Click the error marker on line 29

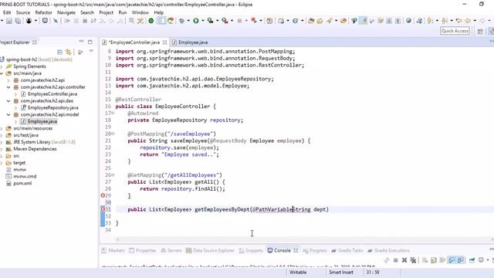coord(103,195)
